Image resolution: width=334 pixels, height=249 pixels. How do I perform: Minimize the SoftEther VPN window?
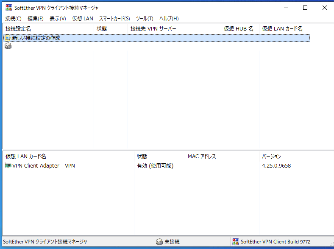pos(286,8)
